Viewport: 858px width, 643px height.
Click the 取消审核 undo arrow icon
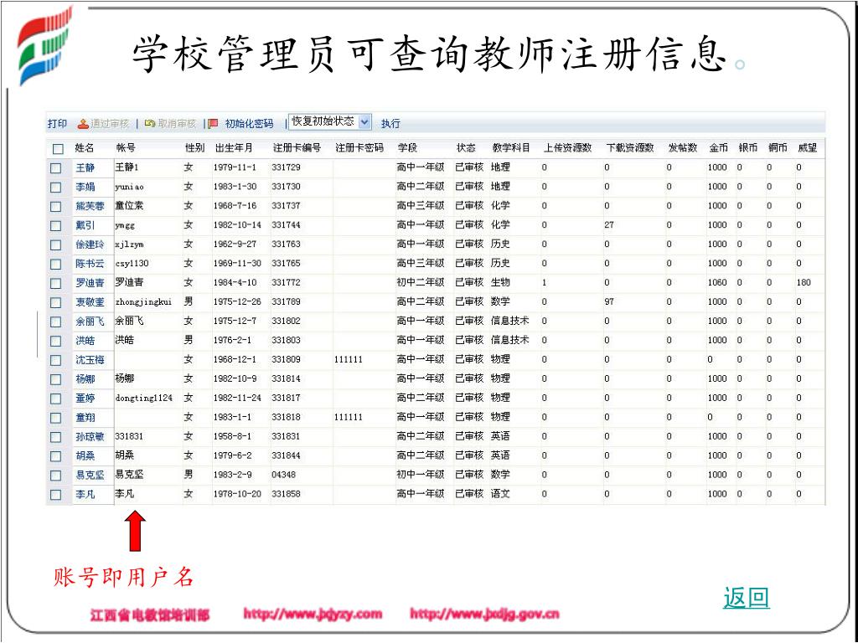150,124
